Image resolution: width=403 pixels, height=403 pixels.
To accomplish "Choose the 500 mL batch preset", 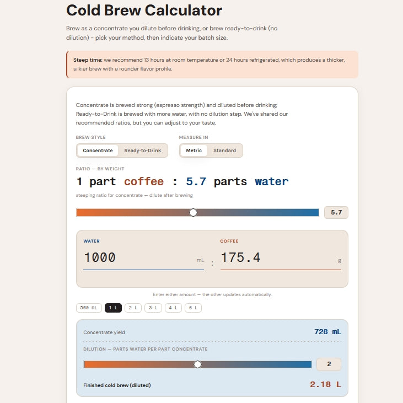I will click(89, 308).
